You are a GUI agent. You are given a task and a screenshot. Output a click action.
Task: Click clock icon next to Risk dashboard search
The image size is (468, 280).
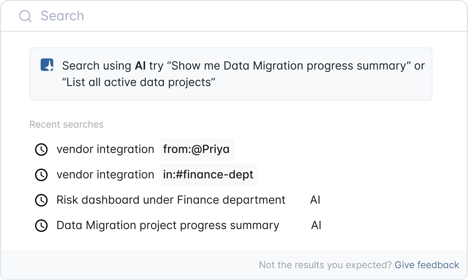tap(41, 200)
